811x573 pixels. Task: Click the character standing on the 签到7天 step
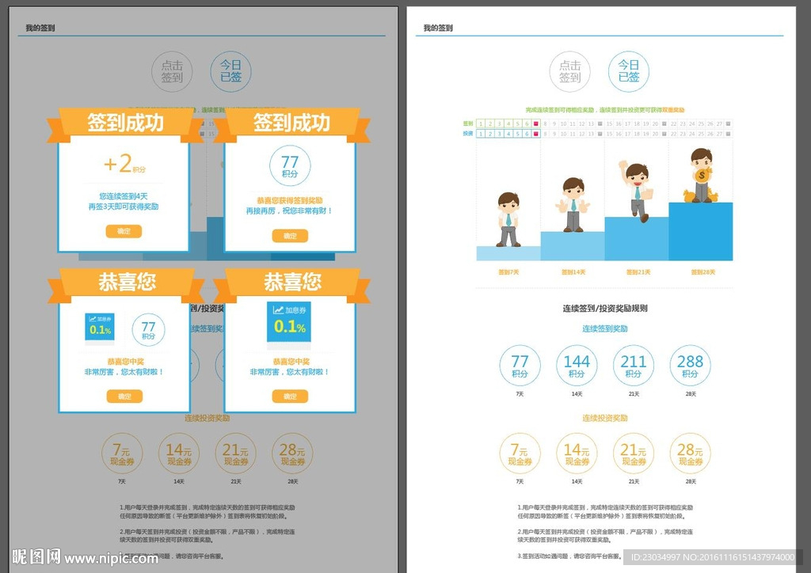(x=508, y=219)
